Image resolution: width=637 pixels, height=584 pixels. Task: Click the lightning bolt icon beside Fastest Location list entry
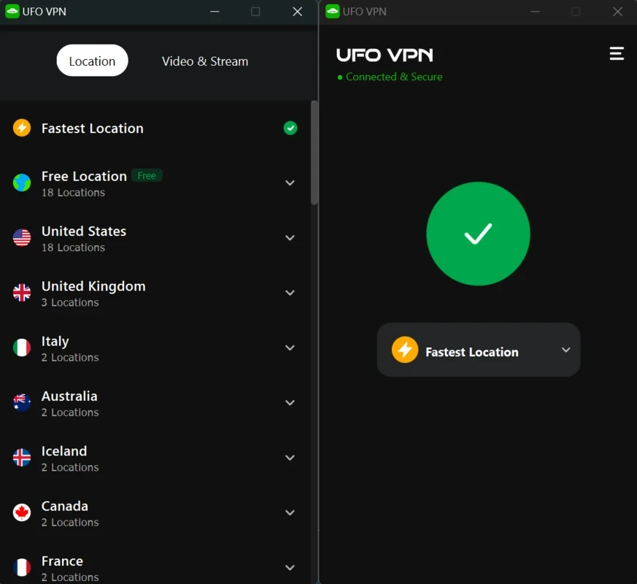22,128
